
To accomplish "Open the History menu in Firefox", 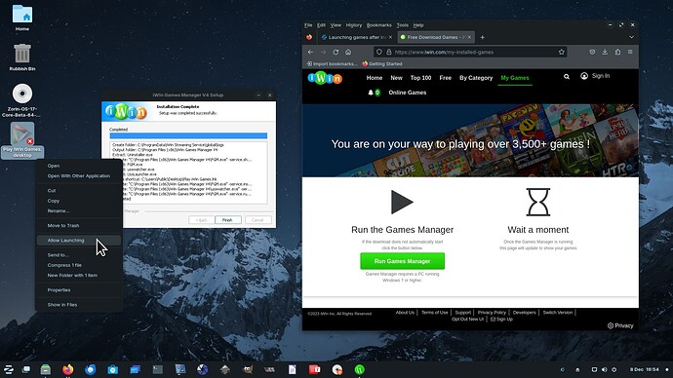I will tap(354, 25).
